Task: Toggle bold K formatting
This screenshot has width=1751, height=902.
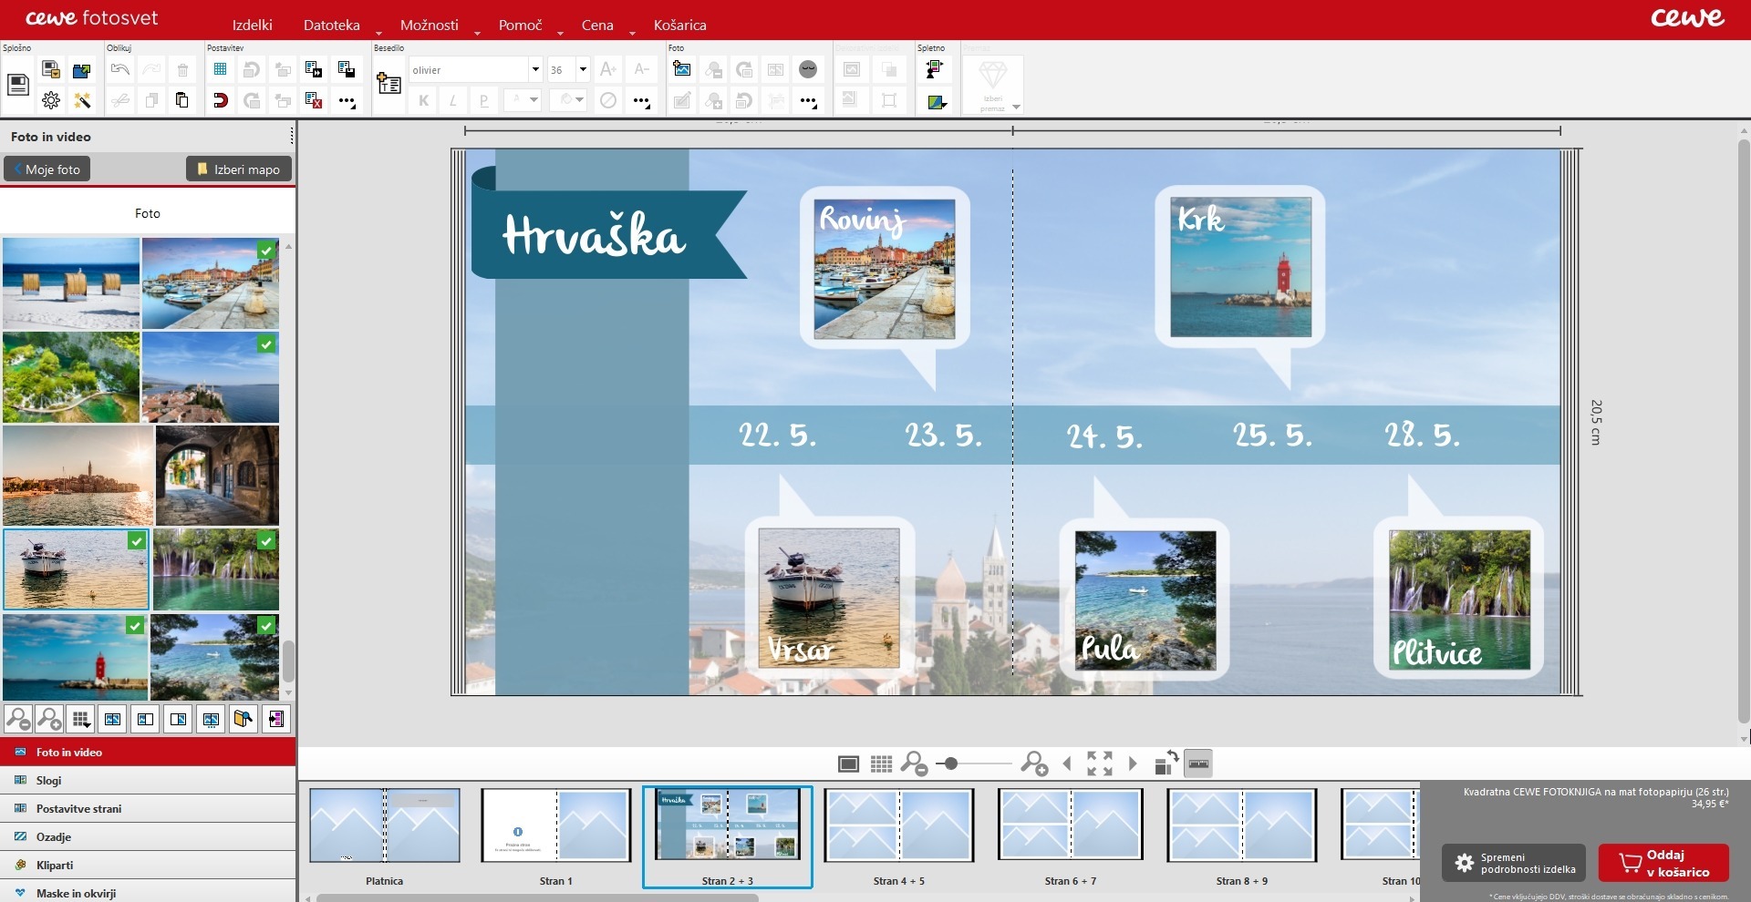Action: (x=423, y=100)
